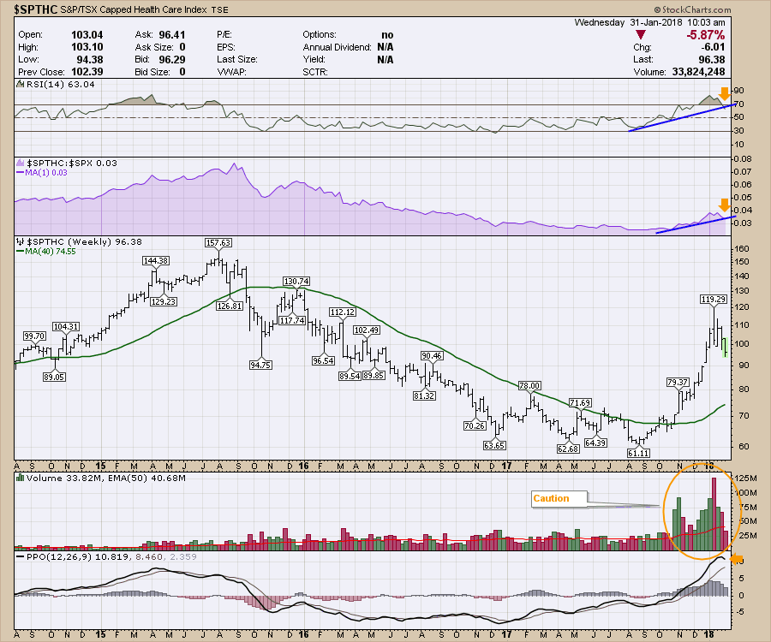Click the 117.74 price label
The width and height of the screenshot is (771, 642).
pos(293,321)
